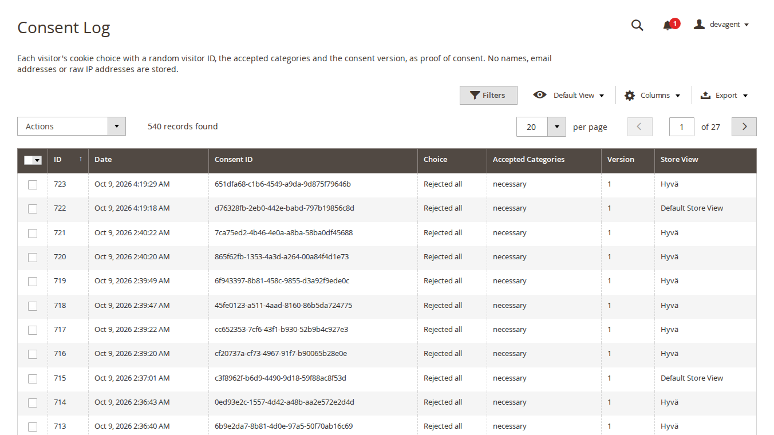The height and width of the screenshot is (435, 774).
Task: Open the Columns gear dropdown
Action: pos(652,96)
